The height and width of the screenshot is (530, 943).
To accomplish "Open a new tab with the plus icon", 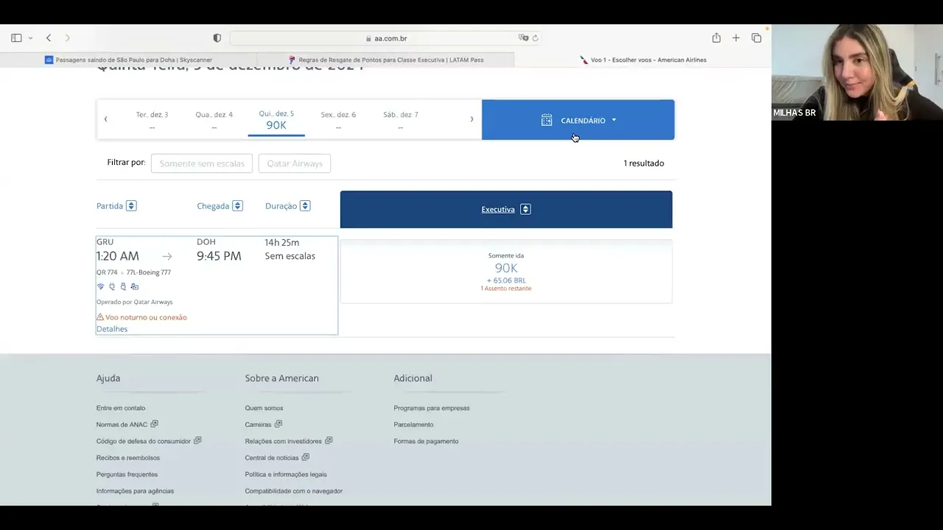I will pos(736,38).
